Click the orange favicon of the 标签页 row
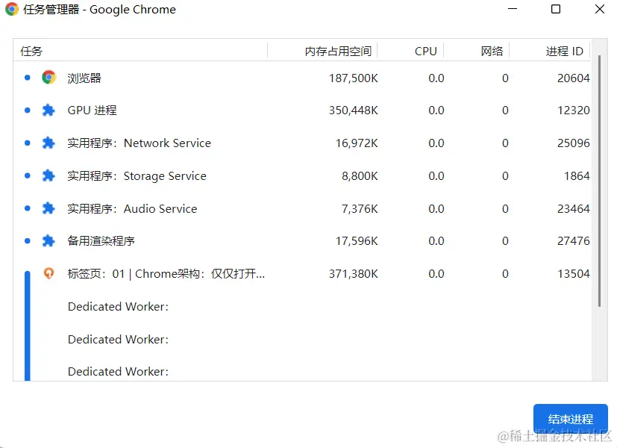617x448 pixels. pos(49,274)
